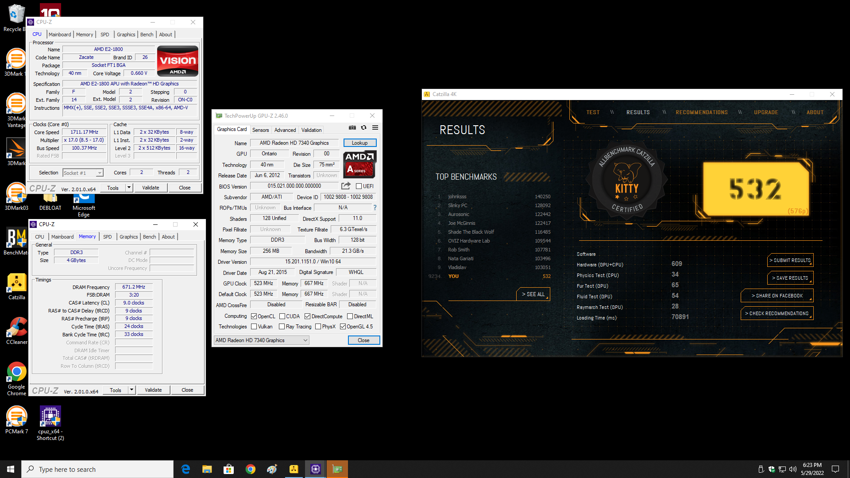Open File Explorer from taskbar
The width and height of the screenshot is (850, 478).
pyautogui.click(x=207, y=469)
